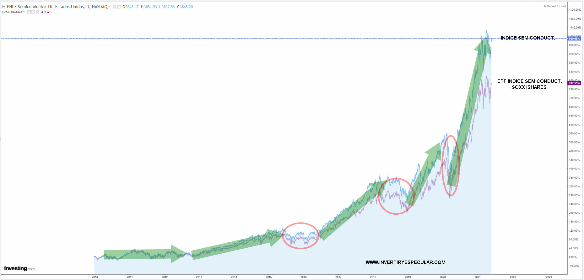Screen dimensions: 584x280
Task: Click the 2018 label on time axis
Action: (x=373, y=277)
